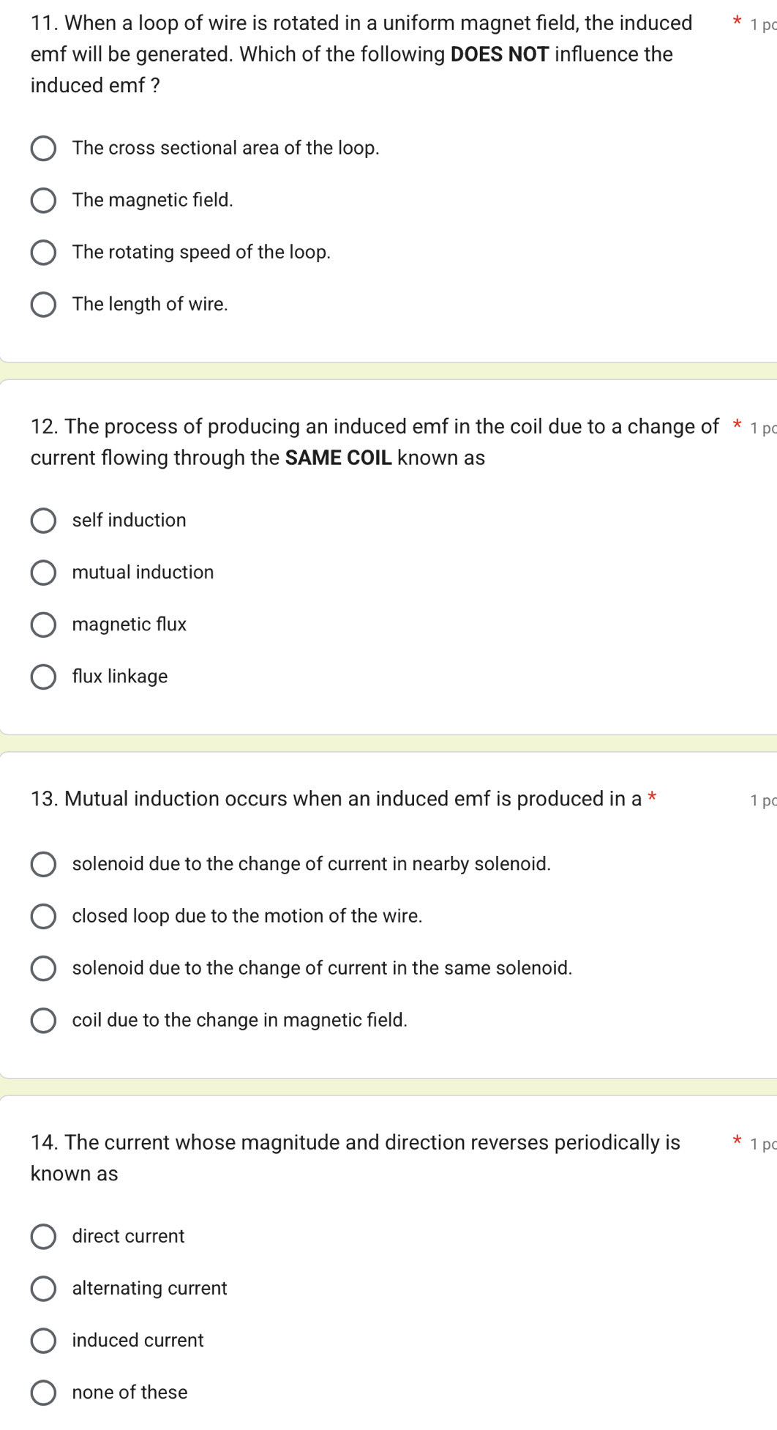Select 'The length of wire.' radio button
The height and width of the screenshot is (1430, 777).
[x=43, y=305]
